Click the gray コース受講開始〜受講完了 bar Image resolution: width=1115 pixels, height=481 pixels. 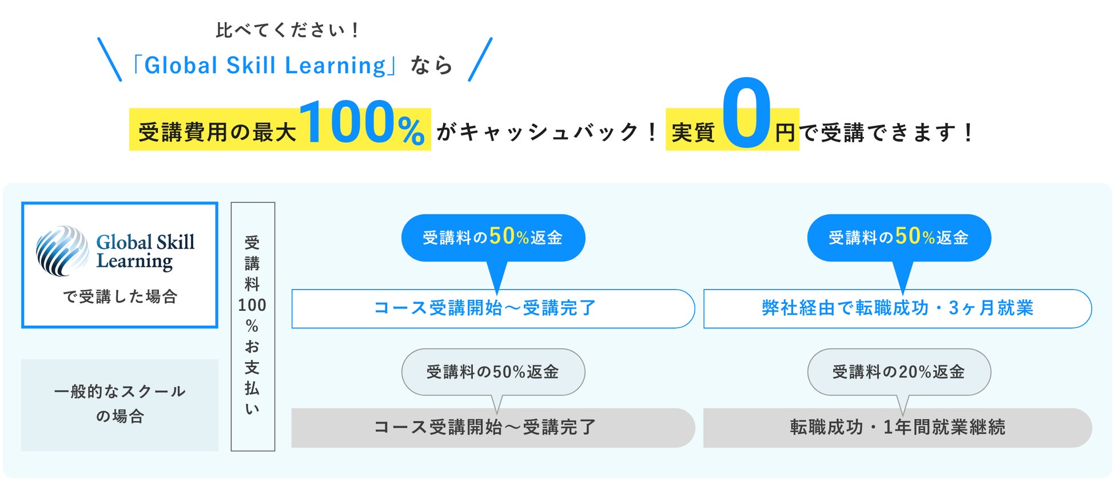point(493,427)
